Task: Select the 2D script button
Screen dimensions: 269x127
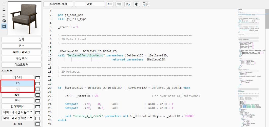Action: pos(18,83)
